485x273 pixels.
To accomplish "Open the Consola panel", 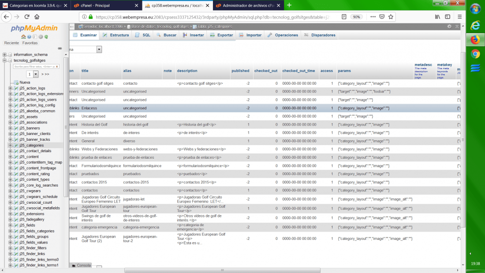I will click(x=82, y=265).
